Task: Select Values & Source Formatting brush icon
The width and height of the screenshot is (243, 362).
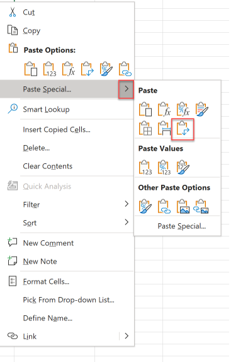Action: 183,167
